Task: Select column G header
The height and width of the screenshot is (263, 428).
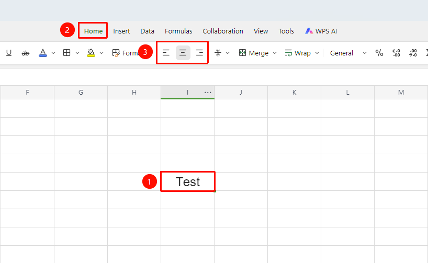Action: (81, 92)
